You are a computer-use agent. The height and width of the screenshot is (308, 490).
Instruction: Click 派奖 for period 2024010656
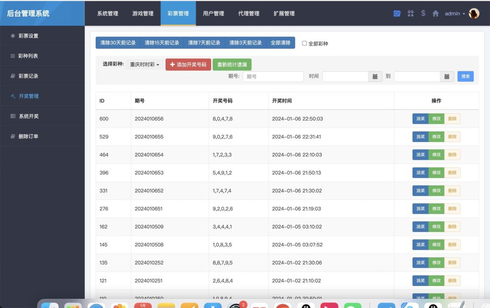420,119
